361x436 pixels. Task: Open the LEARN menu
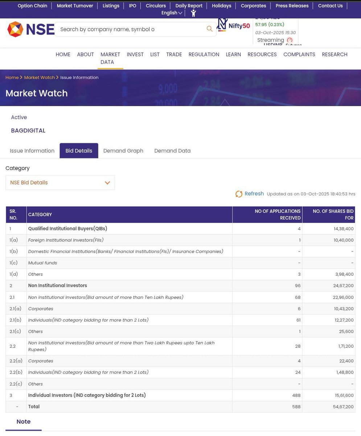point(233,54)
